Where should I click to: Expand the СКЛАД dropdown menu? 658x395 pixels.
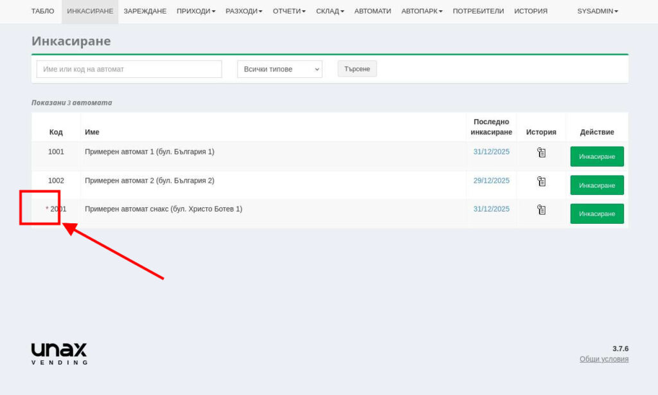point(330,12)
